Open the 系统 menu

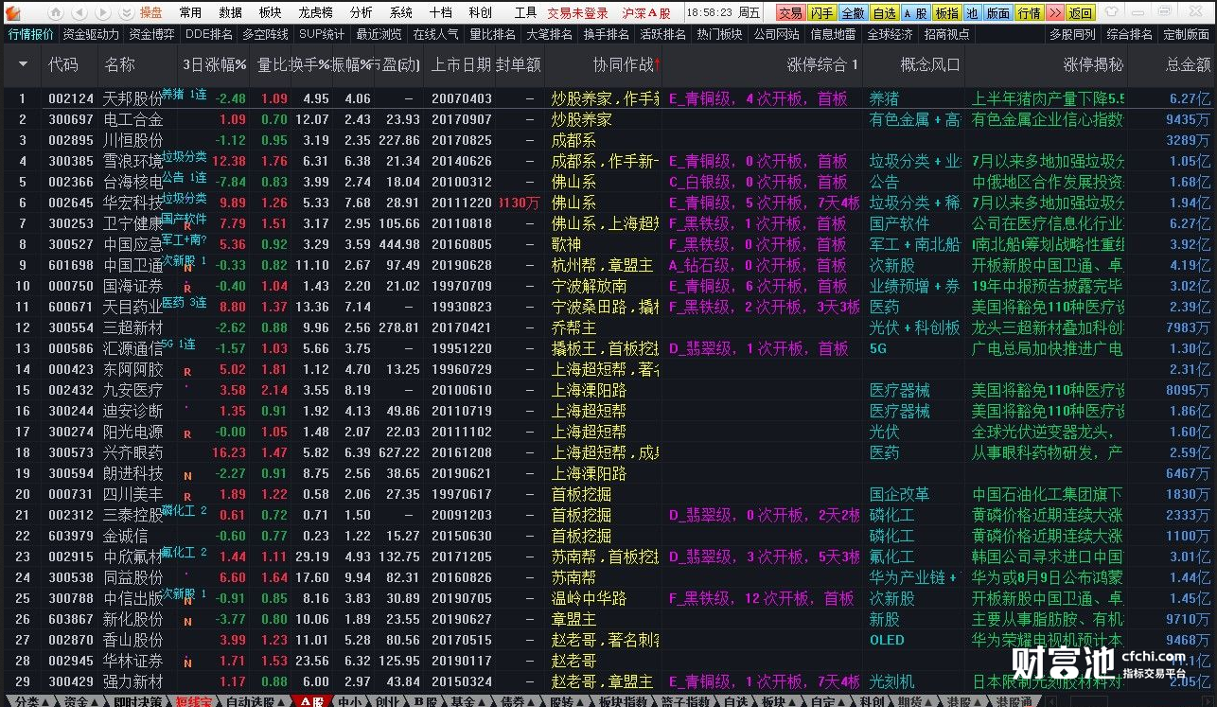[x=400, y=13]
